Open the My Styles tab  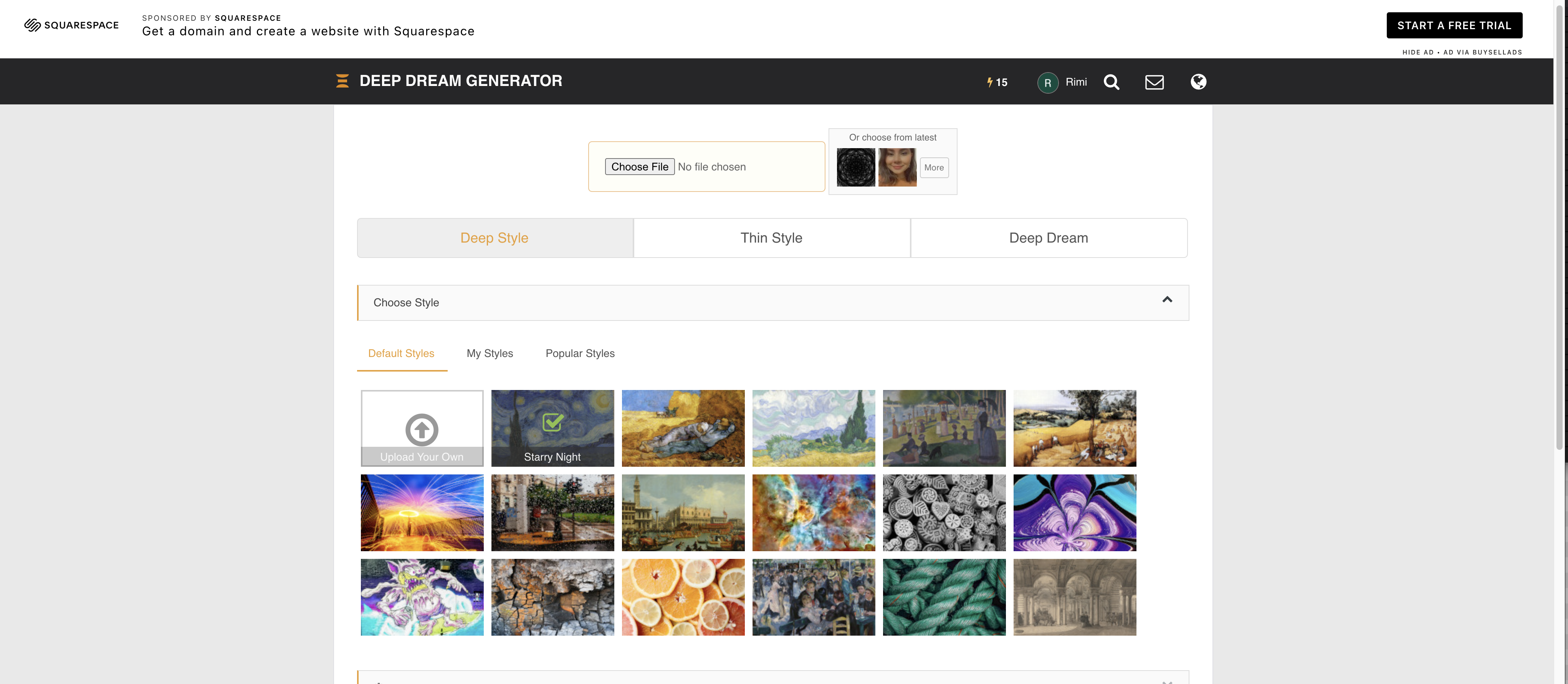pyautogui.click(x=490, y=354)
